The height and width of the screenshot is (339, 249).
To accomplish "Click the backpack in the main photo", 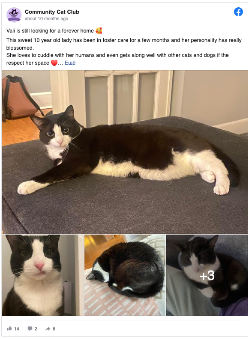I will point(19,97).
